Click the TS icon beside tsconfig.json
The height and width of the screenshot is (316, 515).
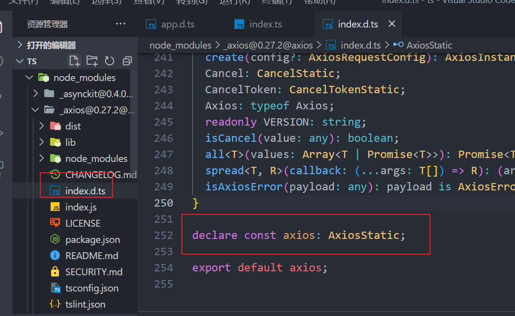[x=56, y=288]
